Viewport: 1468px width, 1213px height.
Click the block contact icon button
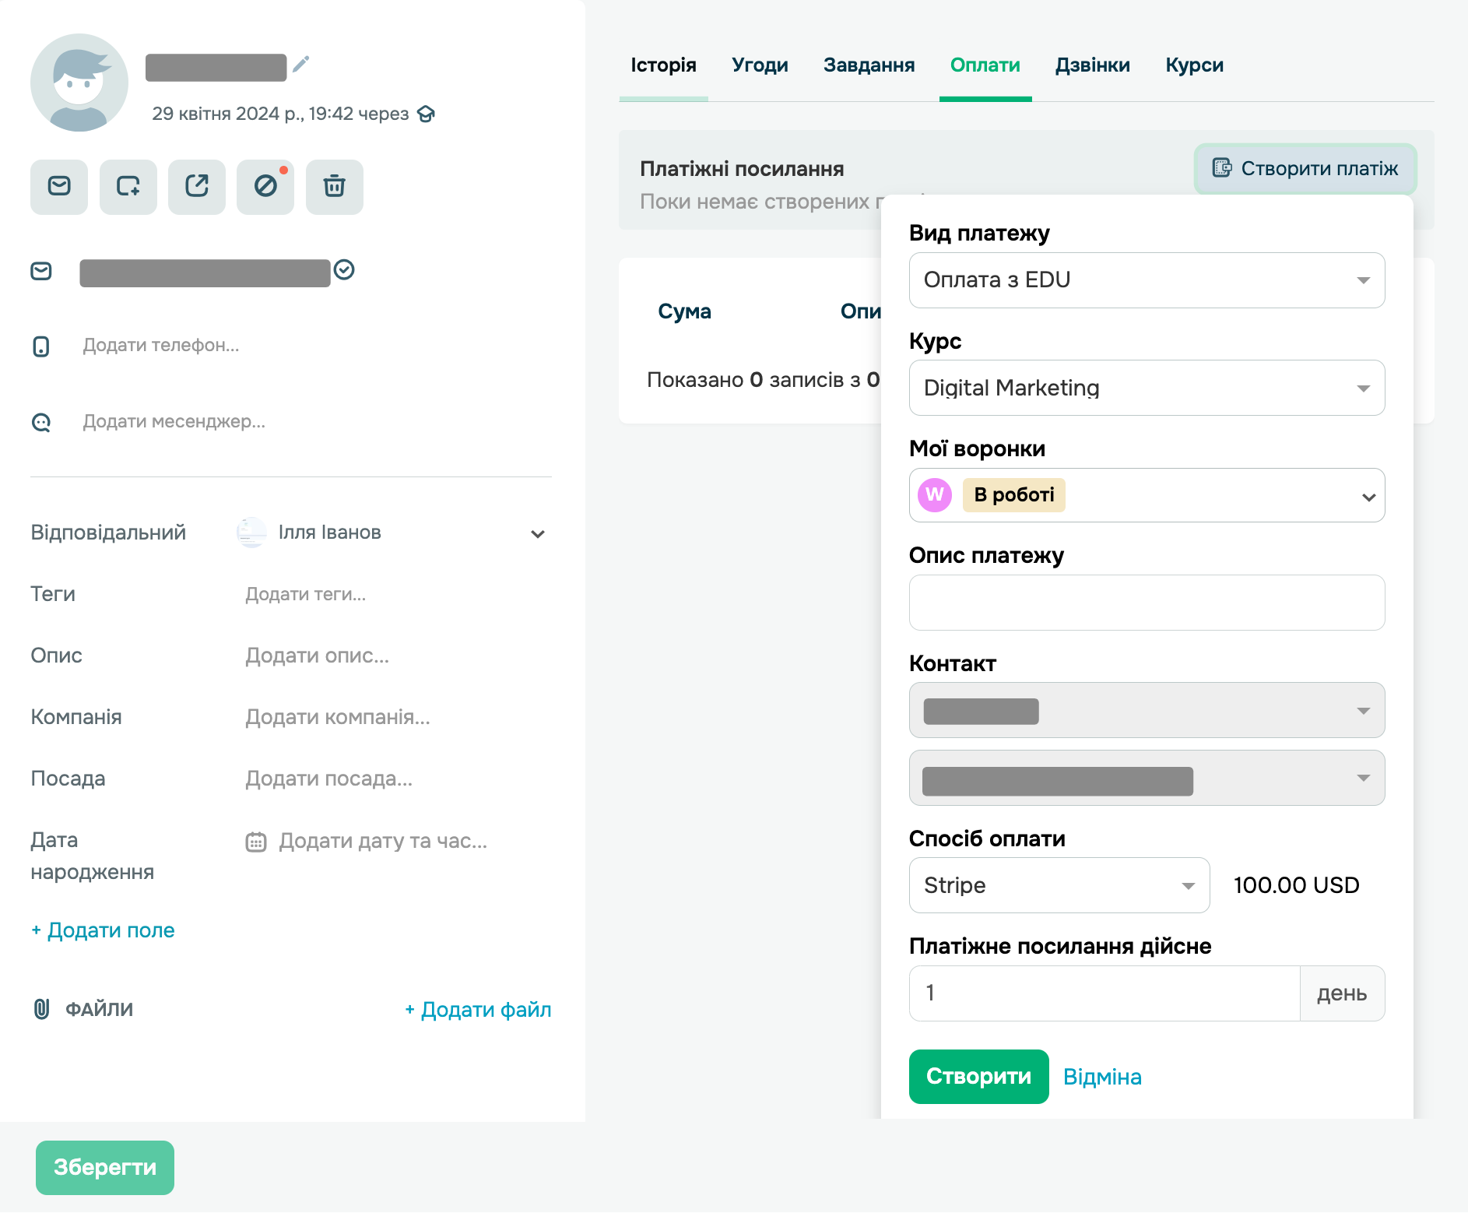(x=265, y=187)
